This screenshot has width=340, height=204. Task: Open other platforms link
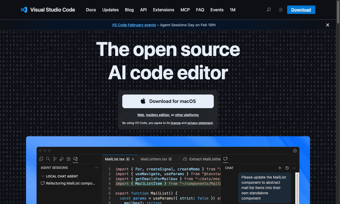click(x=187, y=115)
